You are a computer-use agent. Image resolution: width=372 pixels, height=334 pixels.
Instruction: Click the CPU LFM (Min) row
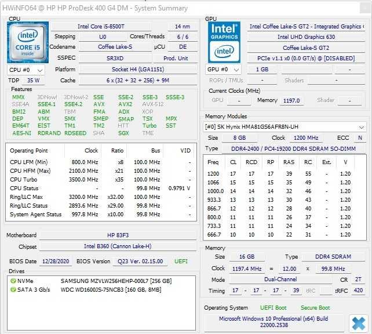101,162
